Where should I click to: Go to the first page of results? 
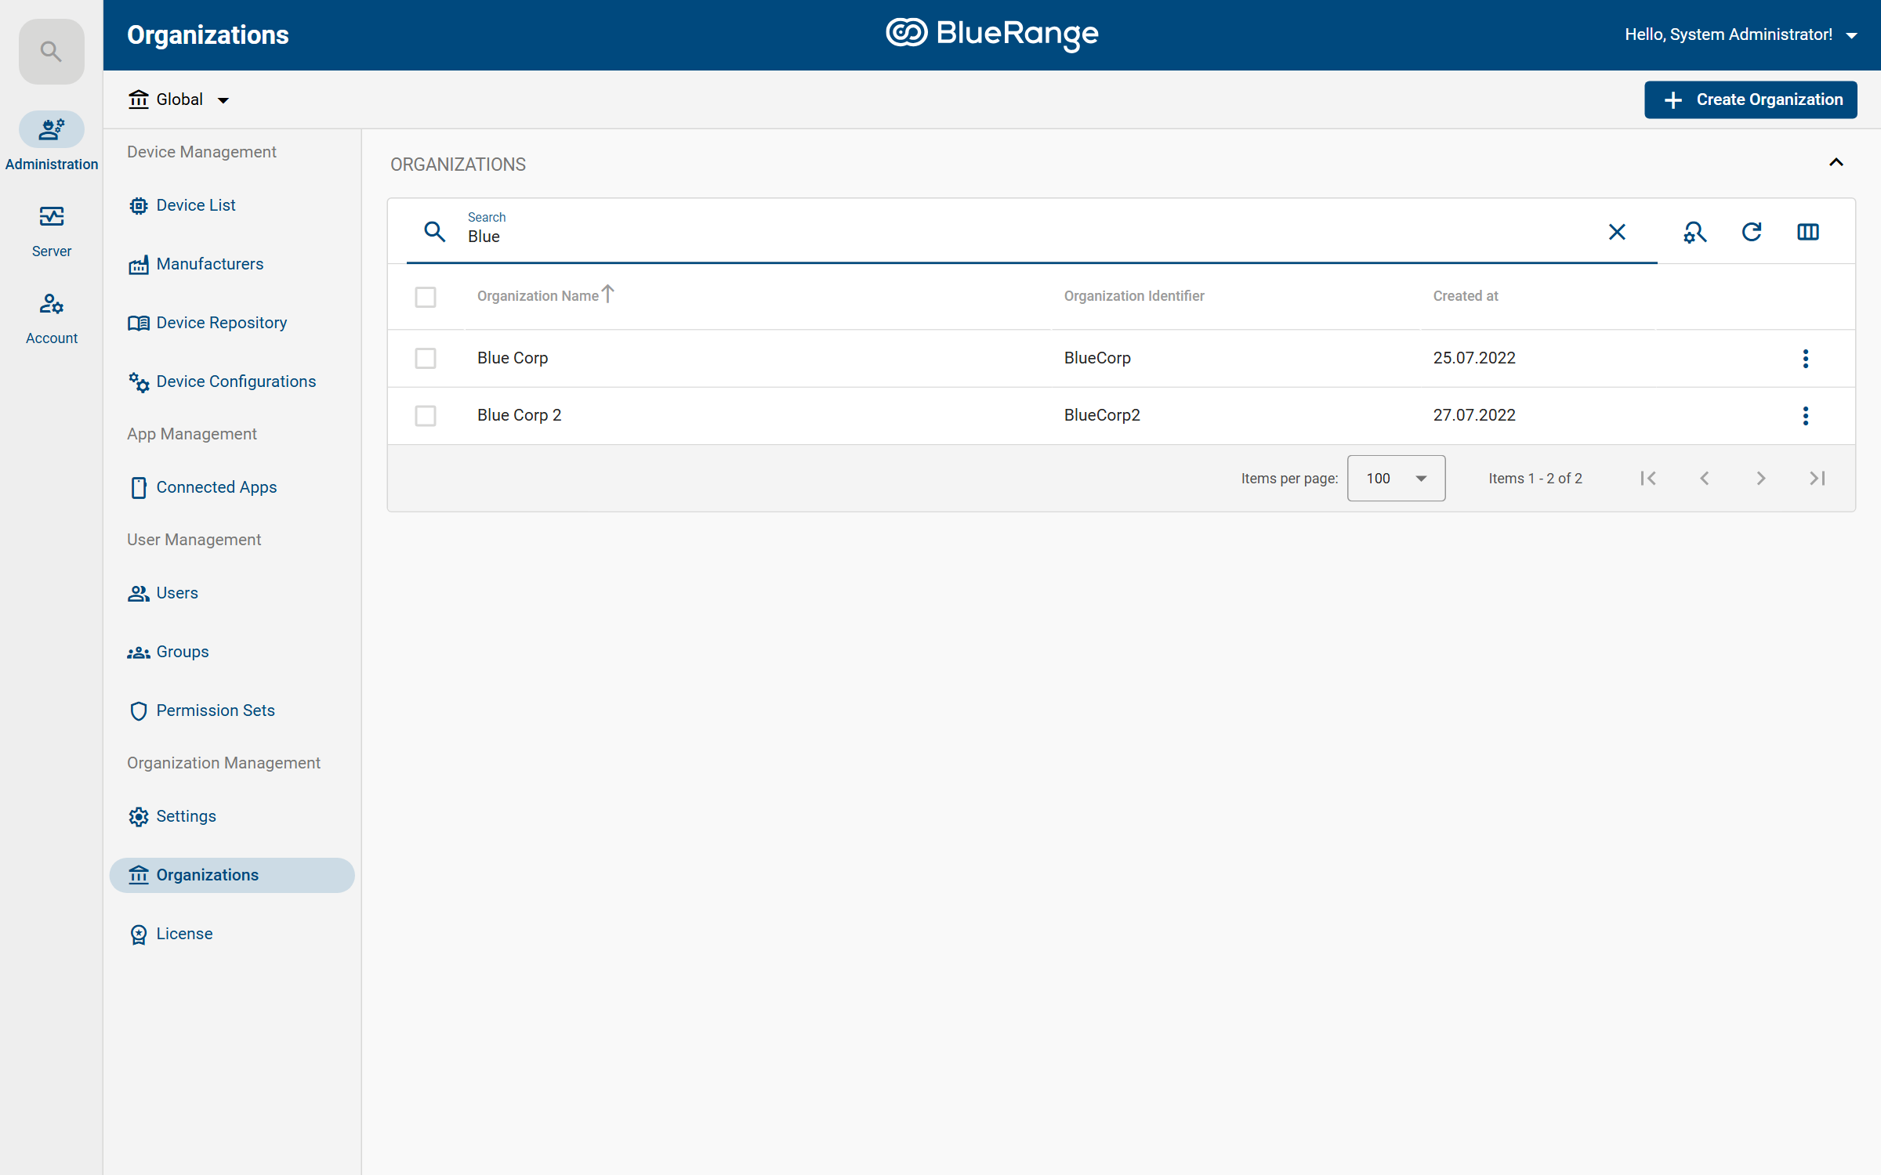pos(1648,478)
